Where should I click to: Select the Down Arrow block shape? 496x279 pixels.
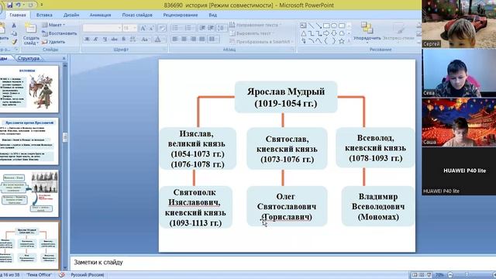334,33
